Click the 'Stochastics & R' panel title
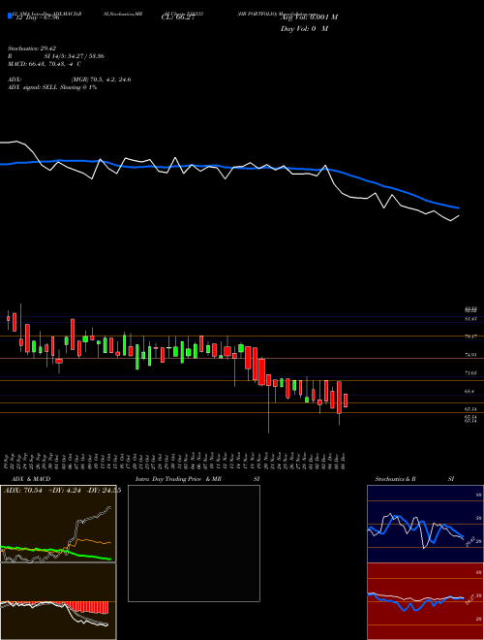484x640 pixels. click(x=395, y=479)
